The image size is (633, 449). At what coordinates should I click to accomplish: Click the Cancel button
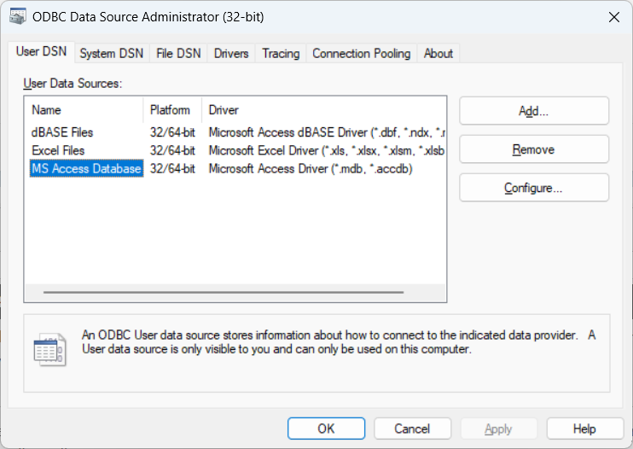[412, 429]
